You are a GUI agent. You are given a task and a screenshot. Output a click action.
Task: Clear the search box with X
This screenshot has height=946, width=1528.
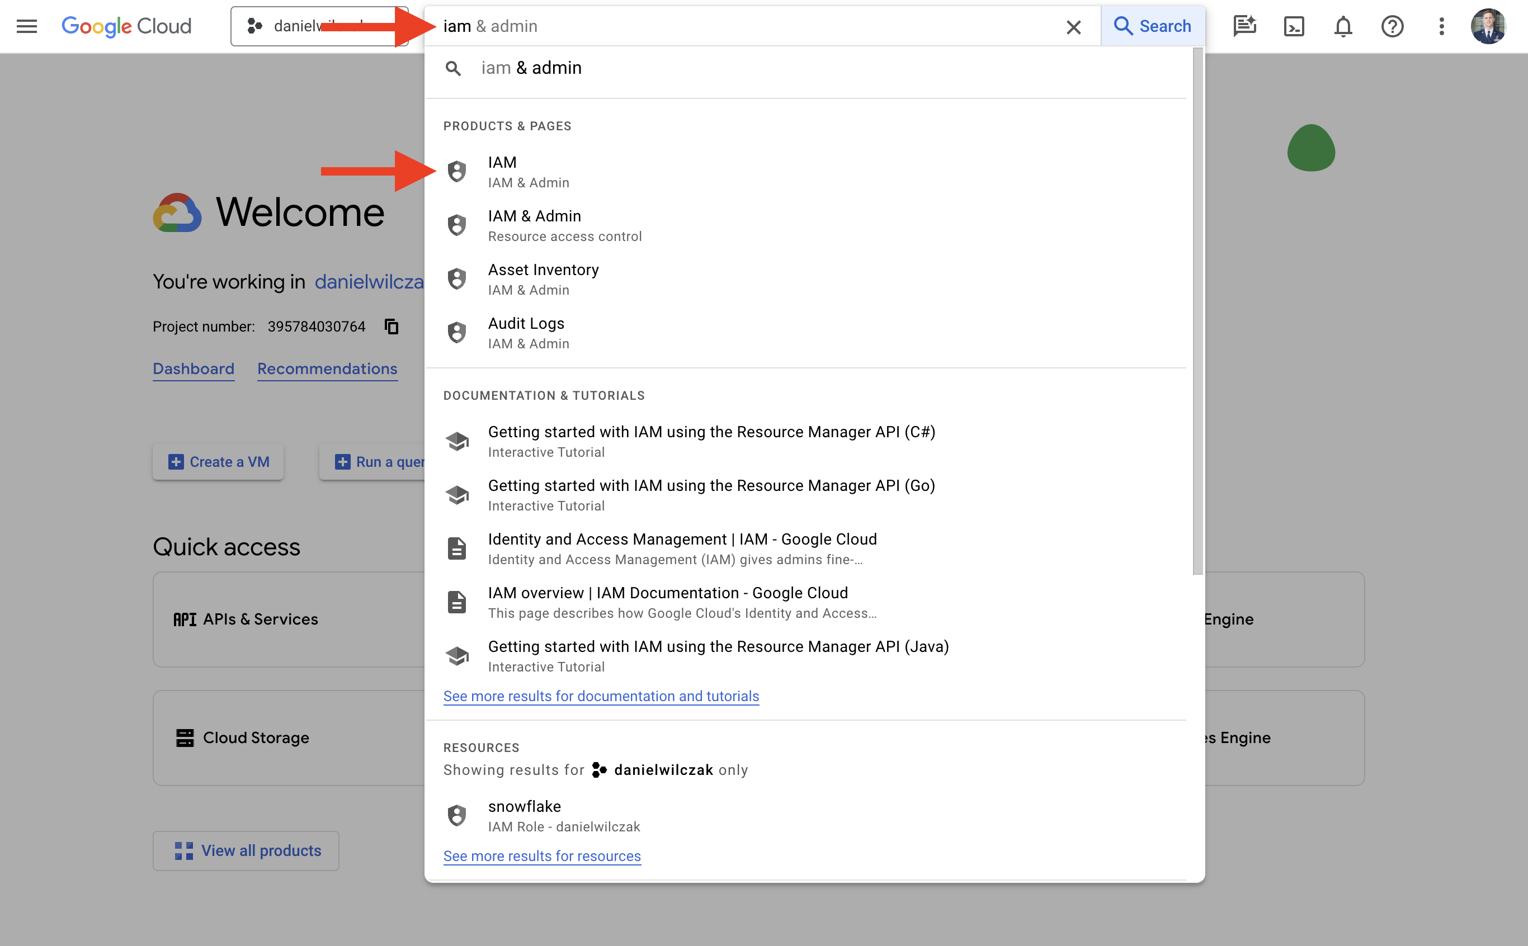(x=1073, y=27)
